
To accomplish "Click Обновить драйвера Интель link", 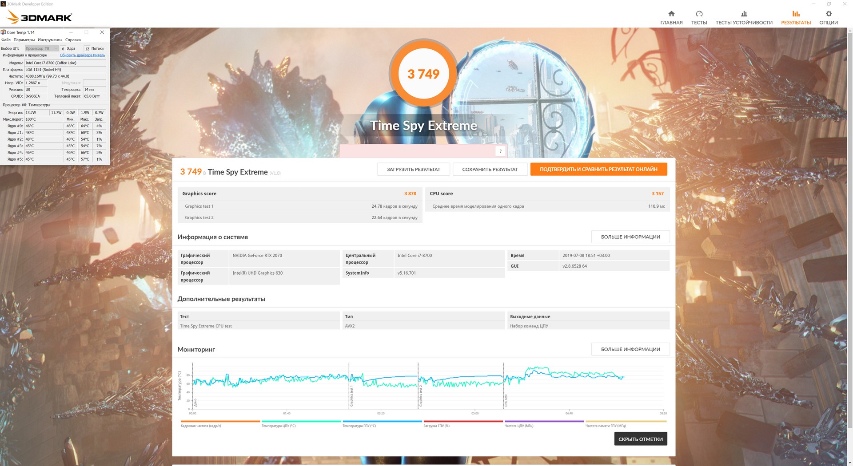I will click(x=82, y=55).
